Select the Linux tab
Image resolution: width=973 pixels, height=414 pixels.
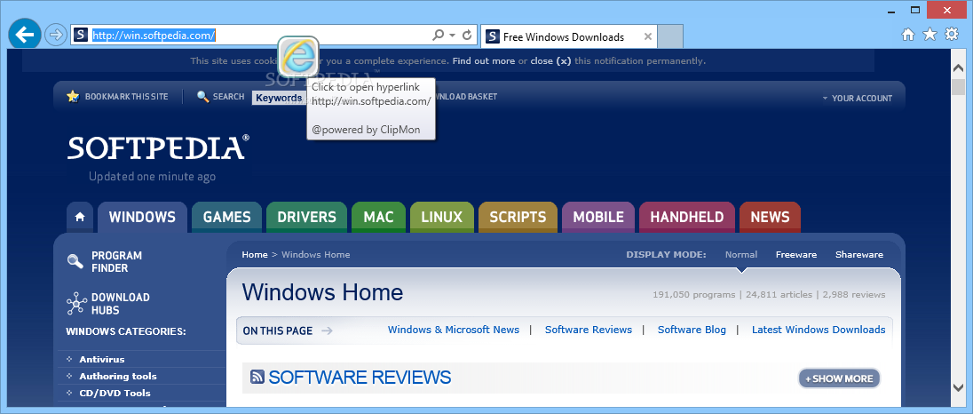point(442,218)
